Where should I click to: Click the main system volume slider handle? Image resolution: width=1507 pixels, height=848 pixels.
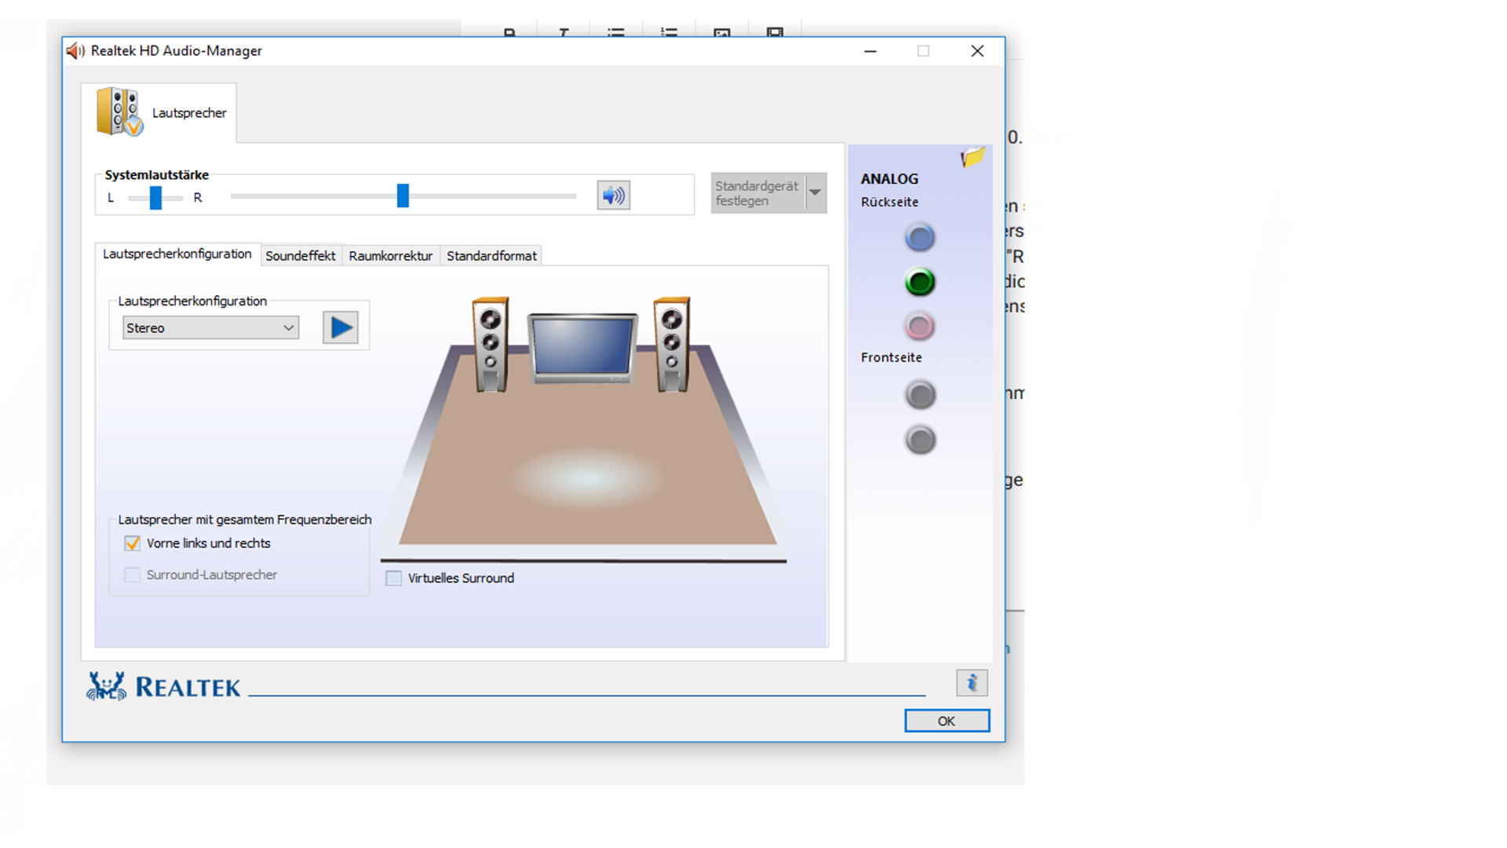[403, 196]
